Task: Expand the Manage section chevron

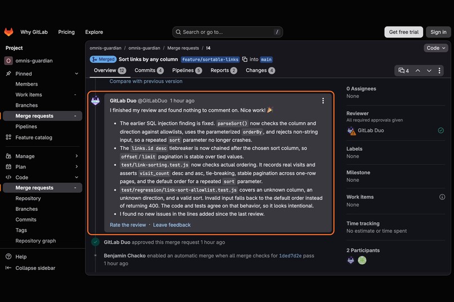Action: click(x=77, y=156)
